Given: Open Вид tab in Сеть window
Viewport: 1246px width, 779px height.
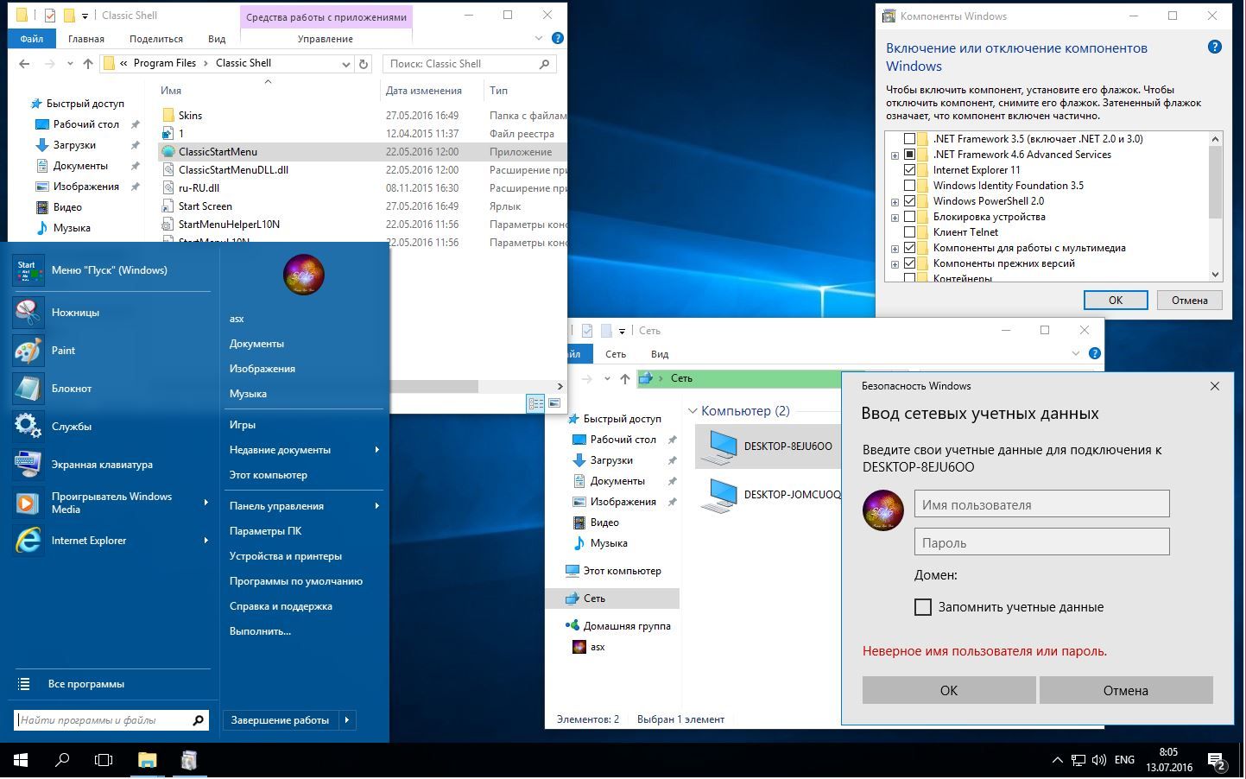Looking at the screenshot, I should [x=660, y=354].
